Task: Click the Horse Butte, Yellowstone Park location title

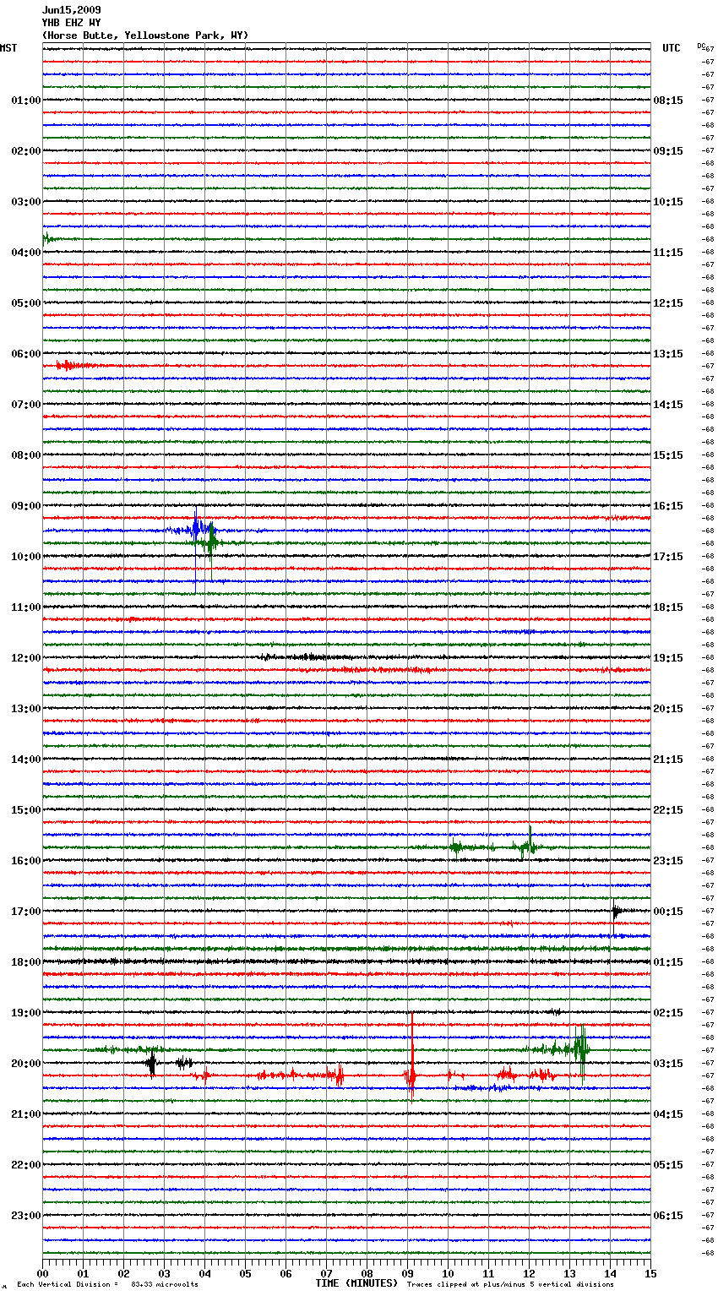Action: pos(145,35)
